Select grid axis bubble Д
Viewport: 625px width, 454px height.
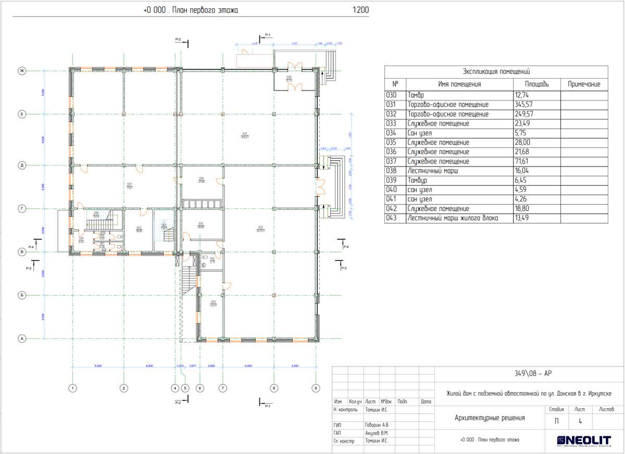click(x=22, y=166)
